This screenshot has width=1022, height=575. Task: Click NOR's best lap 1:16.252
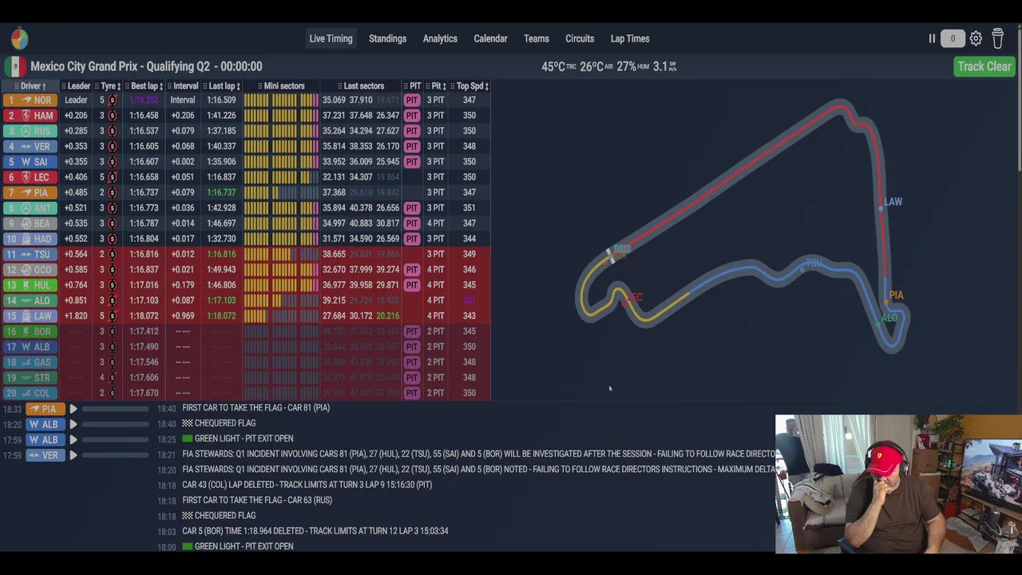pyautogui.click(x=145, y=100)
